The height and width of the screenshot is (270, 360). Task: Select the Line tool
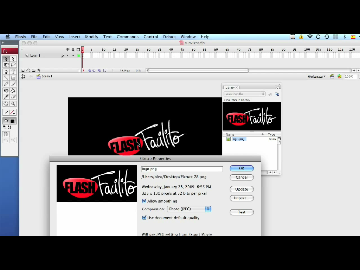pyautogui.click(x=6, y=78)
